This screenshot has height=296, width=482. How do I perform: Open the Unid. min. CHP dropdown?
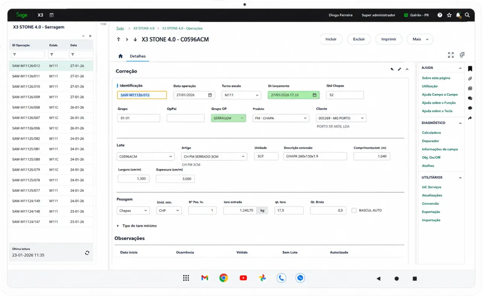coord(169,211)
